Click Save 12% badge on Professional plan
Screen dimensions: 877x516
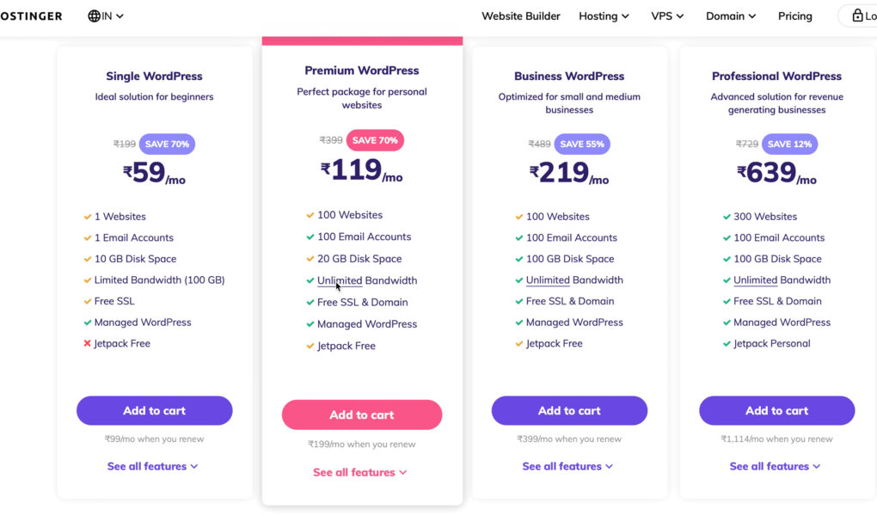click(x=790, y=144)
